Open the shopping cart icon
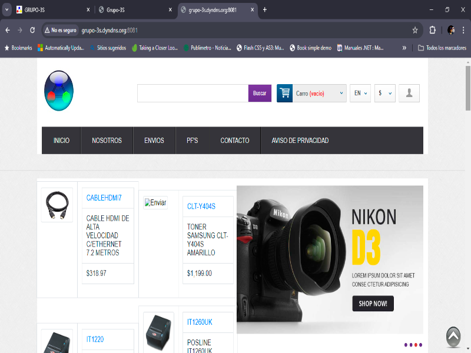471x353 pixels. [x=284, y=94]
